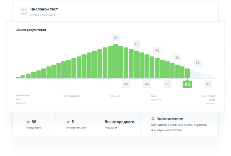The height and width of the screenshot is (156, 231).
Task: Click the bold Выше среднего result value
Action: pyautogui.click(x=120, y=122)
